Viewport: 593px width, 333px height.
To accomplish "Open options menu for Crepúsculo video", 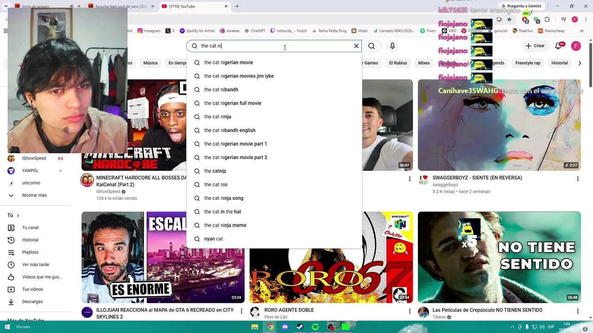I will (x=577, y=311).
